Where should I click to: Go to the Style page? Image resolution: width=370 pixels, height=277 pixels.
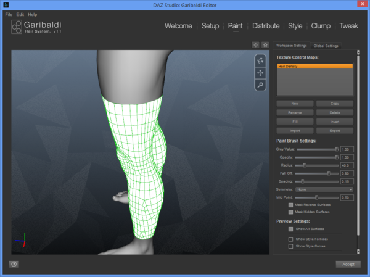pyautogui.click(x=295, y=26)
